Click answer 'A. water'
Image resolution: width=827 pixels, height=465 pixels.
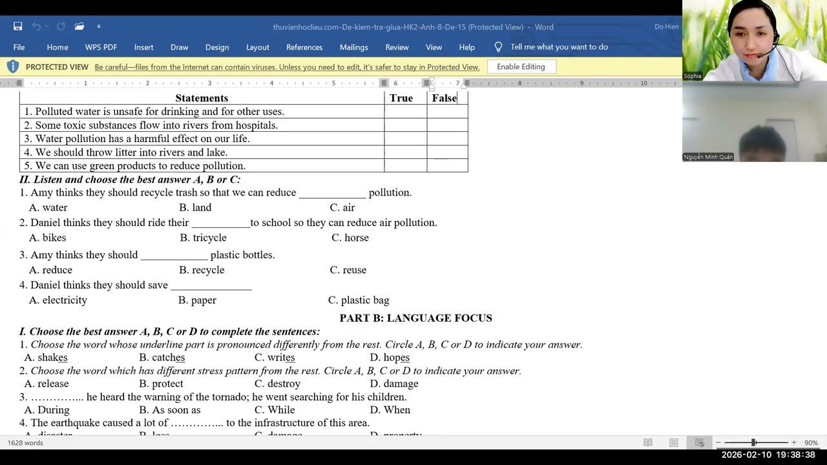[x=48, y=207]
